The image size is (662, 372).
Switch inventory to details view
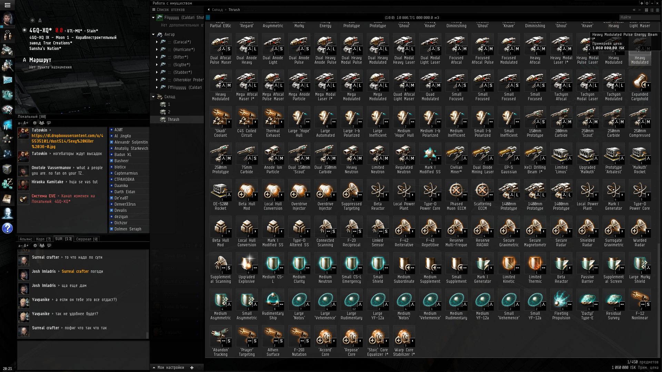[x=652, y=10]
